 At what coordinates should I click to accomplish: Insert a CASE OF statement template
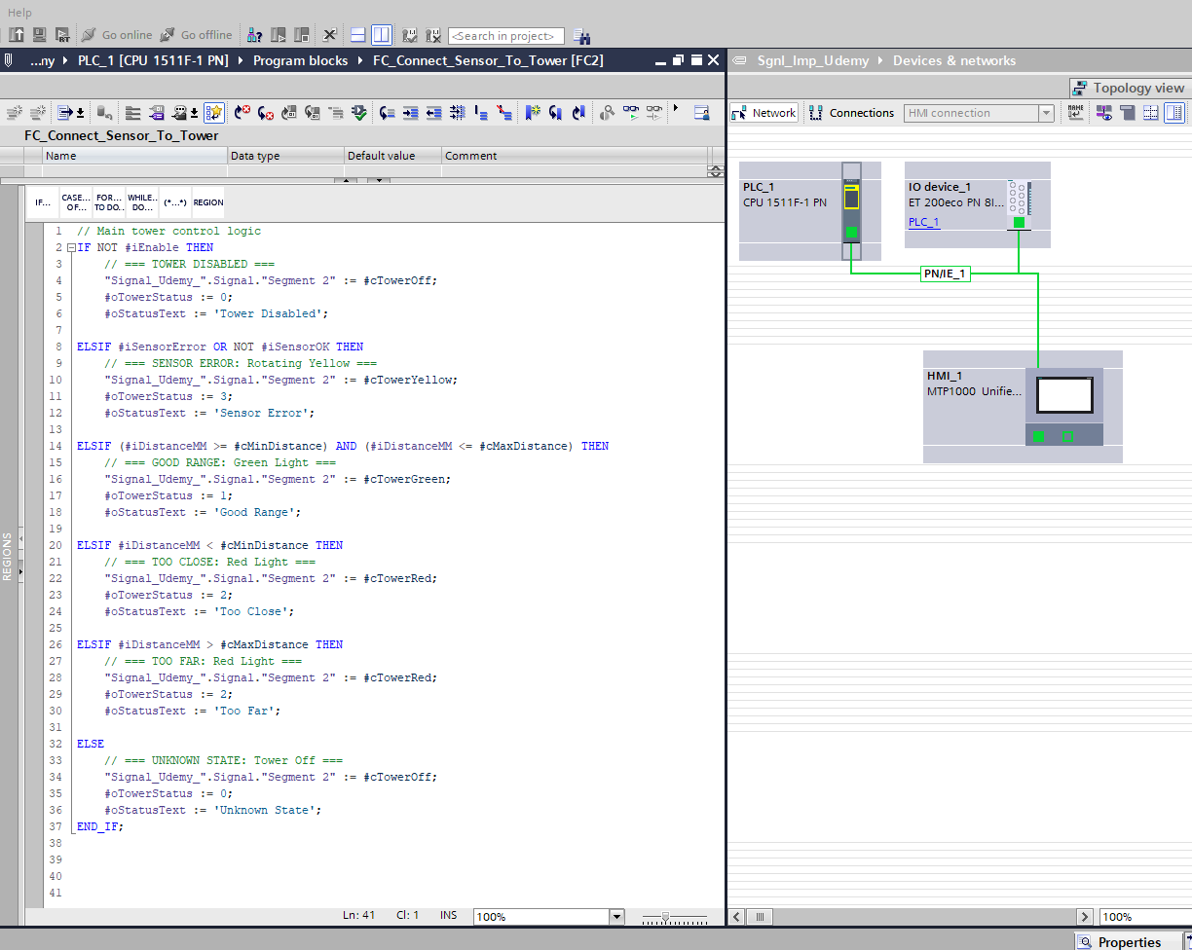[76, 202]
